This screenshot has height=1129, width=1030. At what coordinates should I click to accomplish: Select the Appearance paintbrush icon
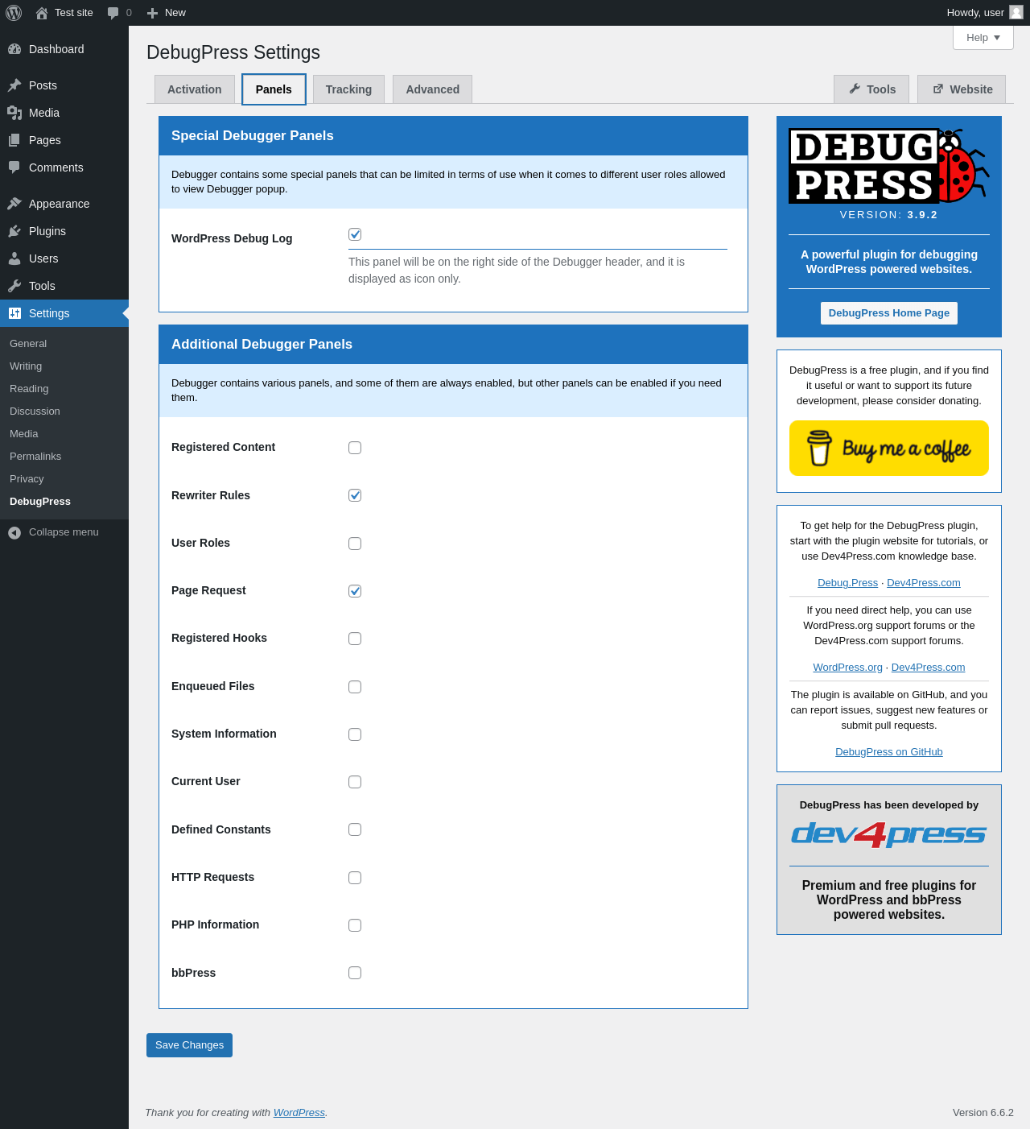[x=14, y=204]
